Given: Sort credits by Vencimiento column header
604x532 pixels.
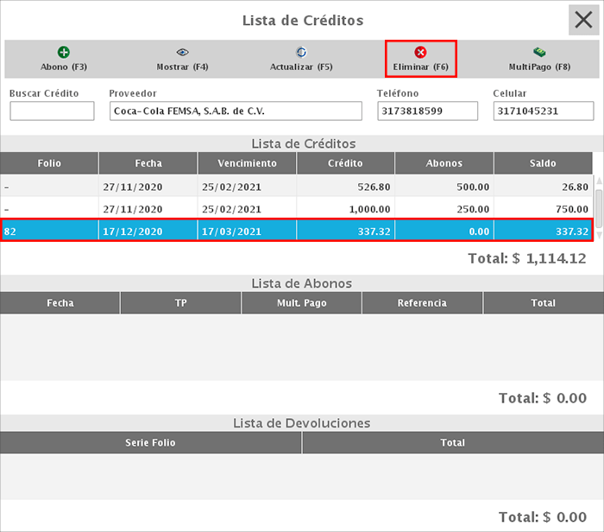Looking at the screenshot, I should 247,163.
